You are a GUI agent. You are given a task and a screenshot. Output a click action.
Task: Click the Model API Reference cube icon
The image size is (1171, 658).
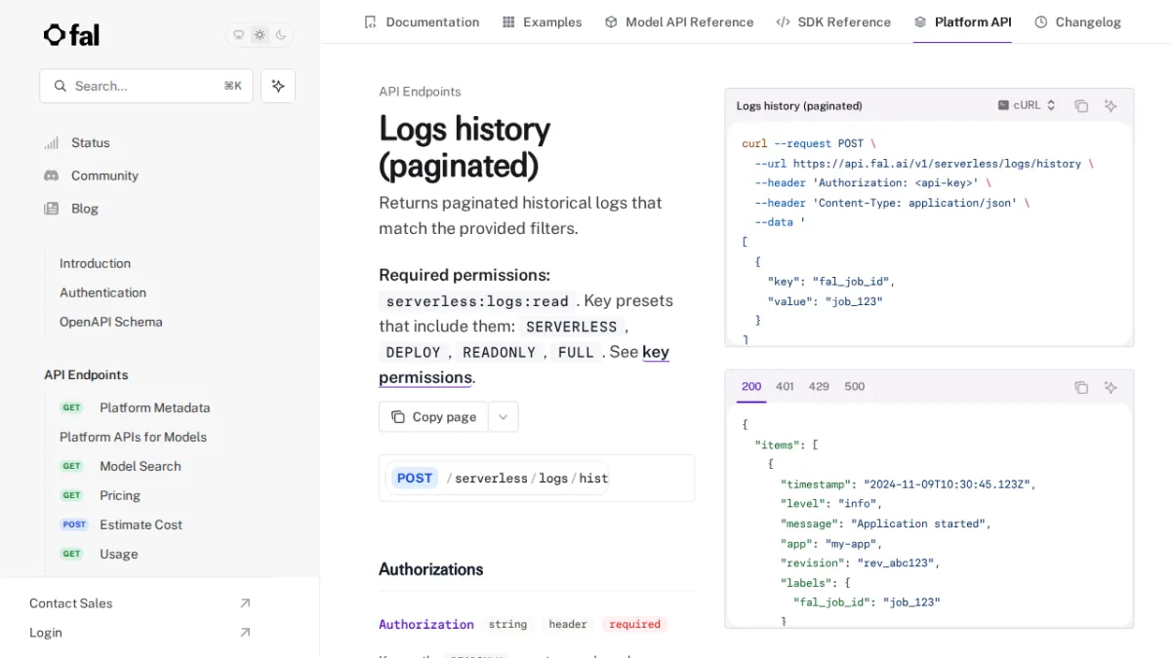coord(611,21)
